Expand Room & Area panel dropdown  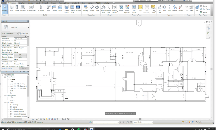pos(137,15)
